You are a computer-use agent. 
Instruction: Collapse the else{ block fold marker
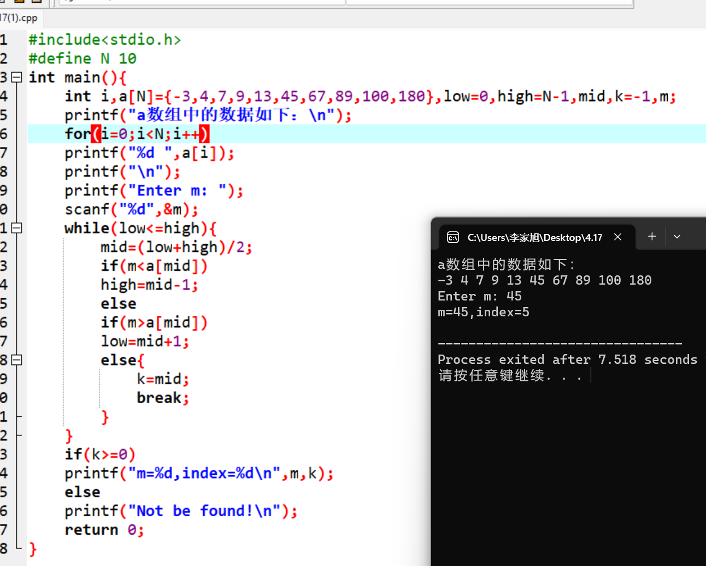pyautogui.click(x=17, y=360)
